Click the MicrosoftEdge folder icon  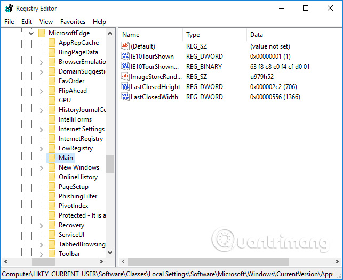(42, 33)
